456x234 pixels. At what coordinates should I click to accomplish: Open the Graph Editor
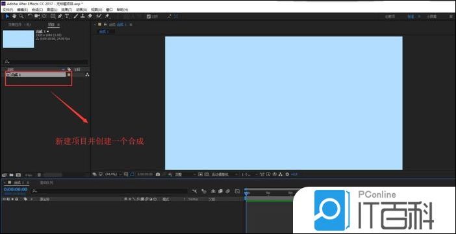238,191
